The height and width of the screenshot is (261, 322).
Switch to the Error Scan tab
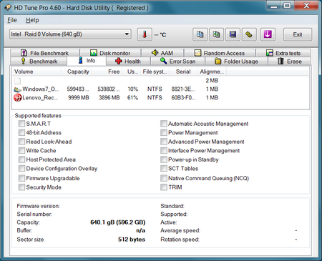(x=177, y=61)
